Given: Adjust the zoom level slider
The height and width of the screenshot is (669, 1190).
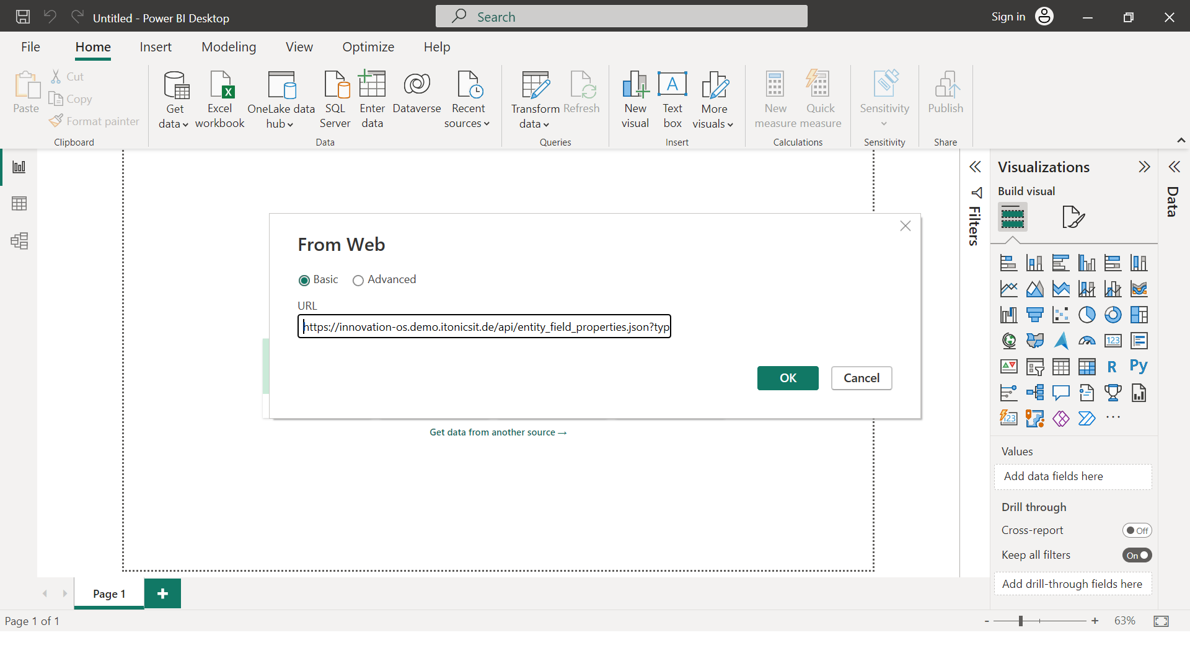Looking at the screenshot, I should point(1020,621).
